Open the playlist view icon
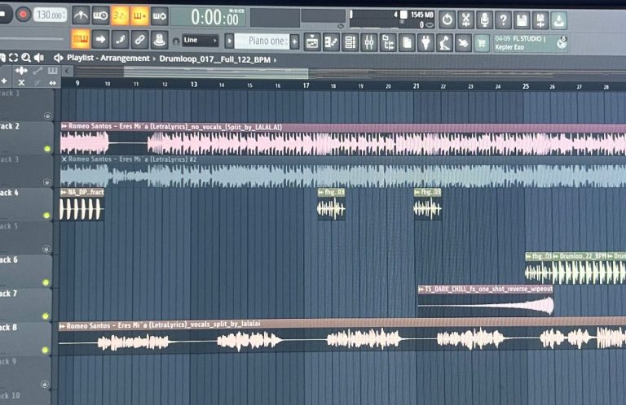Image resolution: width=626 pixels, height=405 pixels. (312, 41)
